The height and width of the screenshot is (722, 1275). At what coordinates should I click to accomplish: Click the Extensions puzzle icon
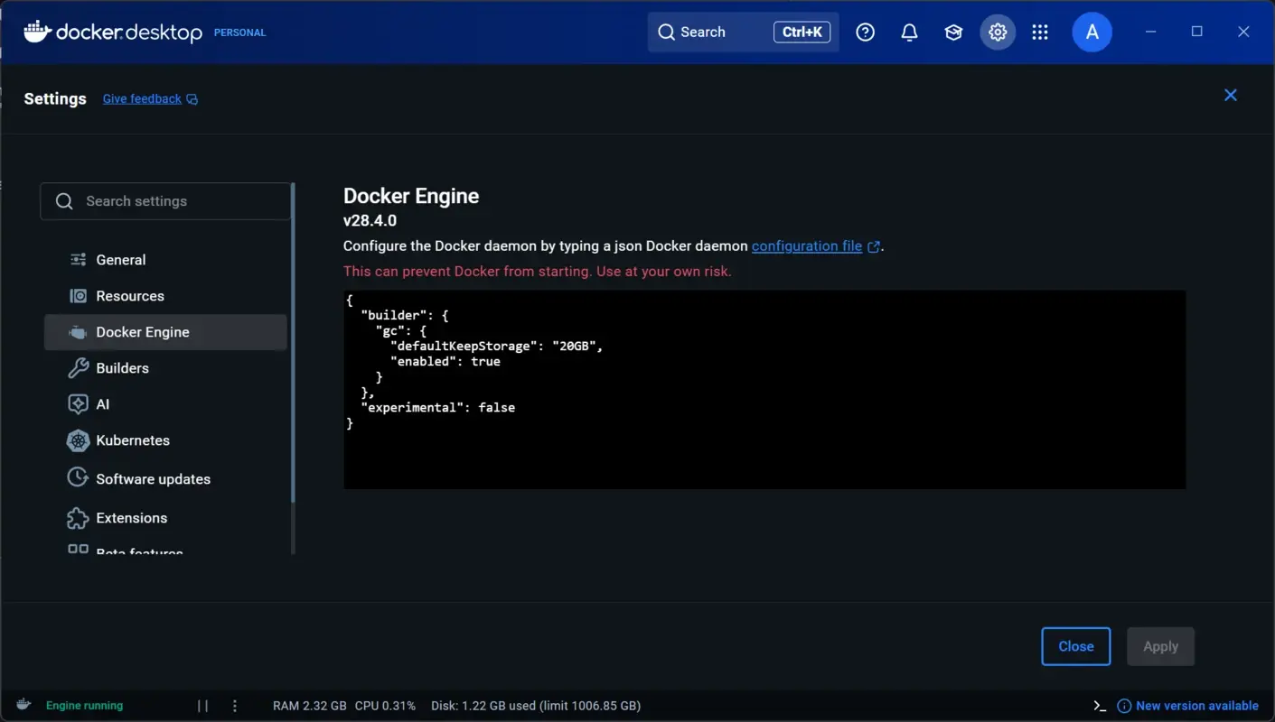[x=78, y=518]
